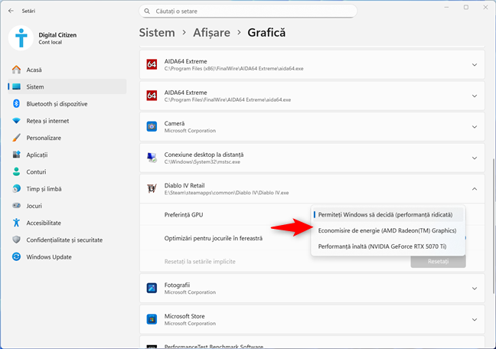496x349 pixels.
Task: Click the first AIDA64 Extreme icon
Action: click(152, 65)
